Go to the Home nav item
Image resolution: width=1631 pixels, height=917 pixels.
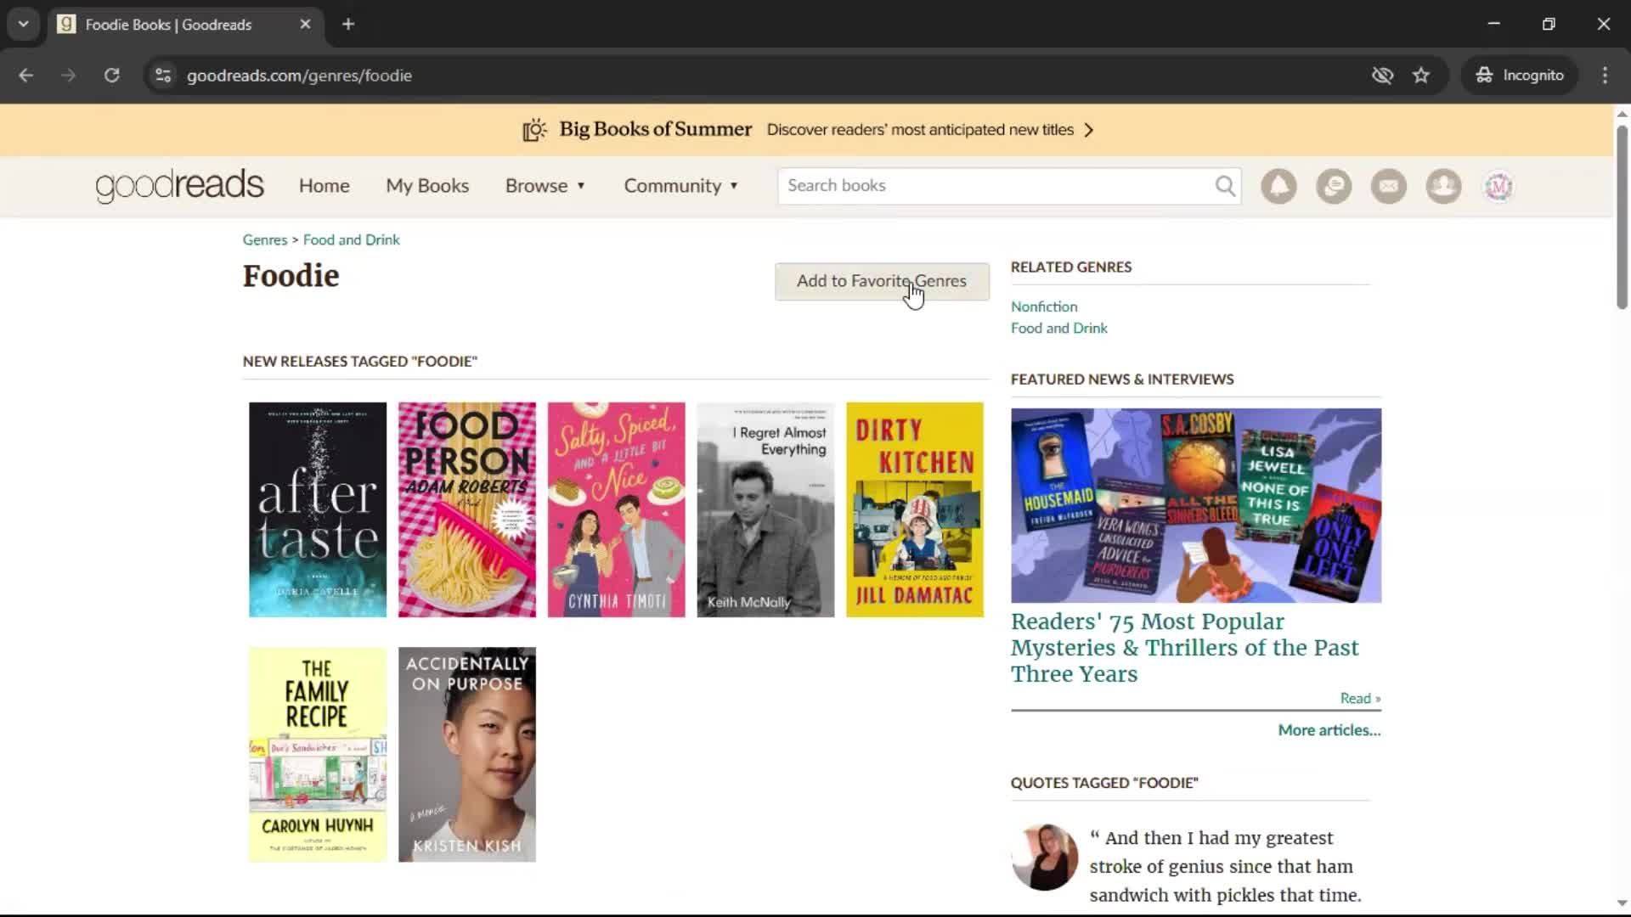pos(325,186)
